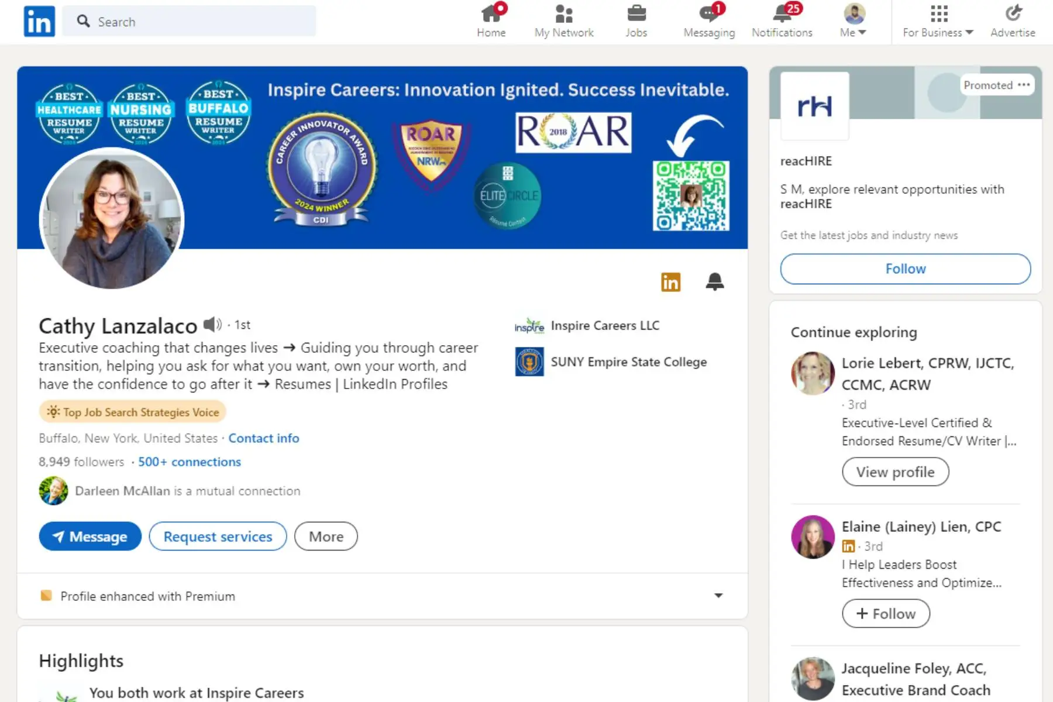Click the Inspire Careers LLC logo
1053x702 pixels.
click(x=529, y=326)
